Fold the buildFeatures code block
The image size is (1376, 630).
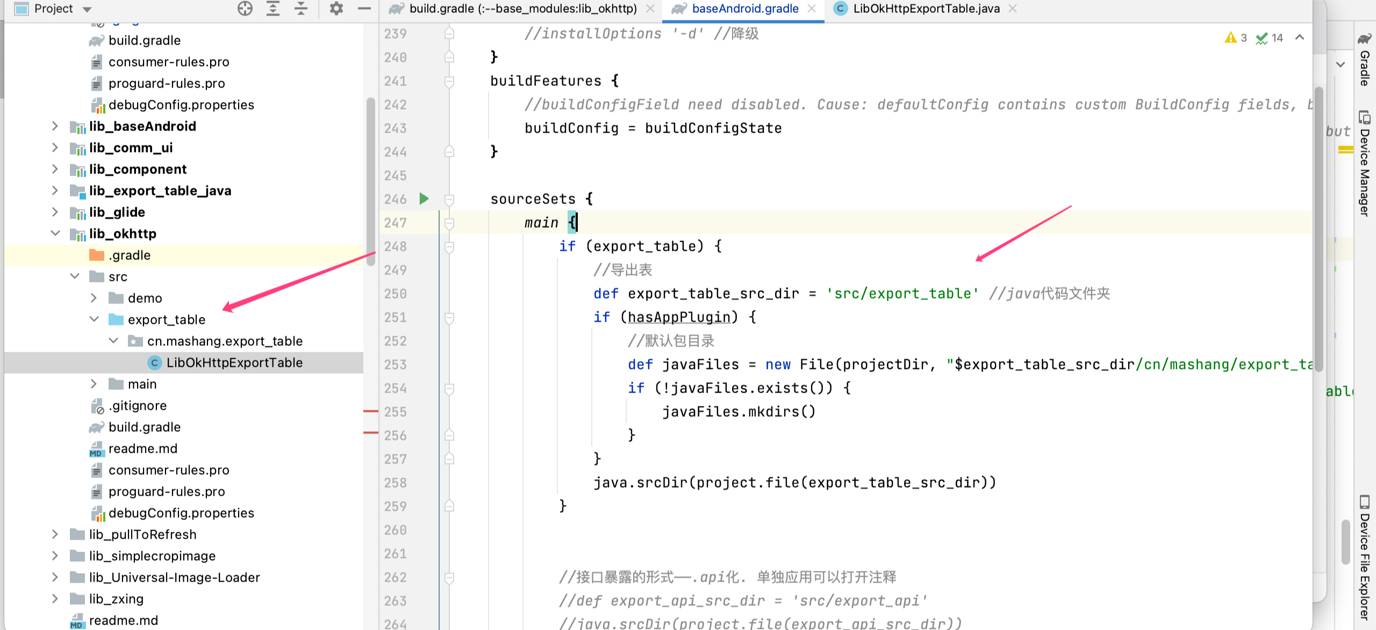(x=449, y=81)
